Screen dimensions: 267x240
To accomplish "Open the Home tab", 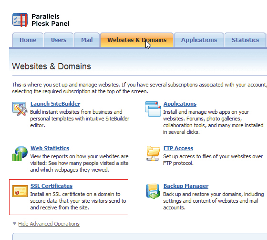I will tap(28, 40).
